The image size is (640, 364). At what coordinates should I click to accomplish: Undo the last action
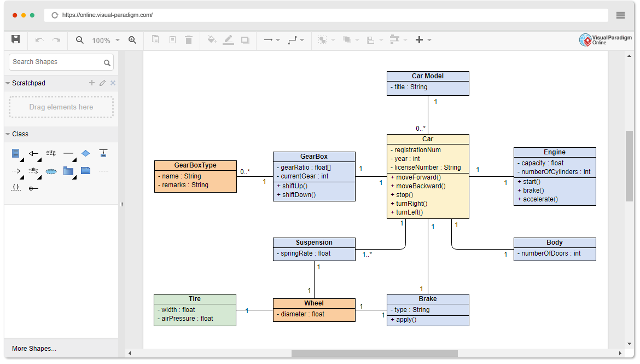39,39
